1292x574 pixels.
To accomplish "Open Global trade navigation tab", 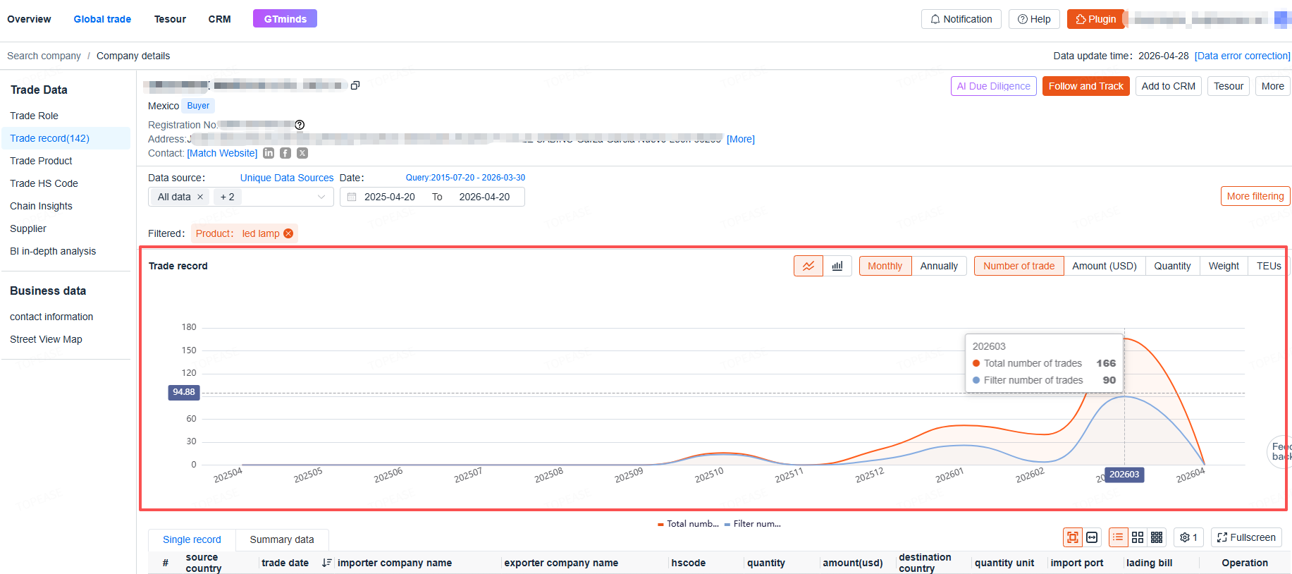I will click(102, 19).
